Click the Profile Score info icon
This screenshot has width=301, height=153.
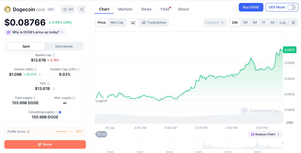point(28,132)
